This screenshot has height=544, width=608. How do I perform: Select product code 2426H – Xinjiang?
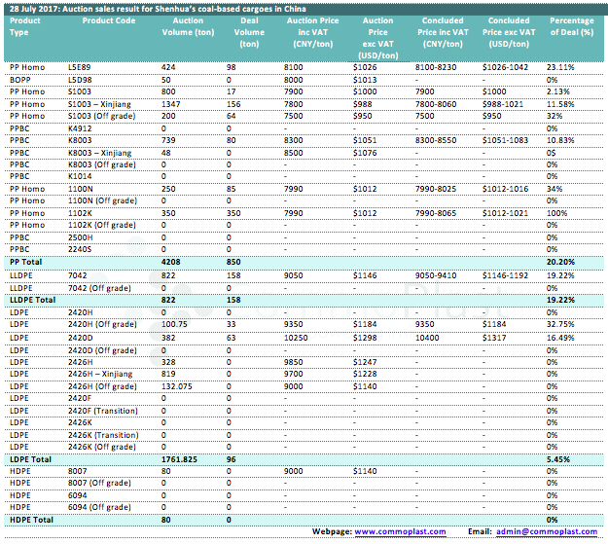click(x=99, y=374)
